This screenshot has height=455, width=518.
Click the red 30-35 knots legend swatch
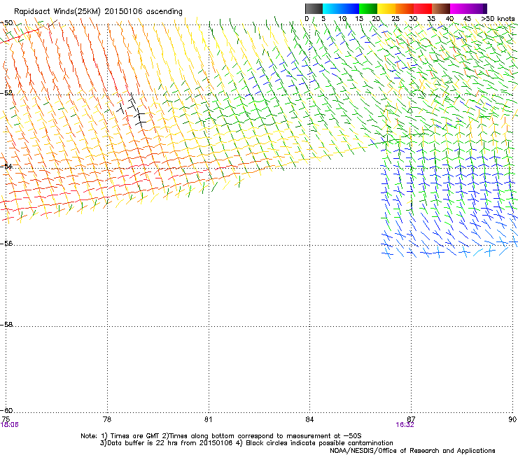pyautogui.click(x=423, y=8)
